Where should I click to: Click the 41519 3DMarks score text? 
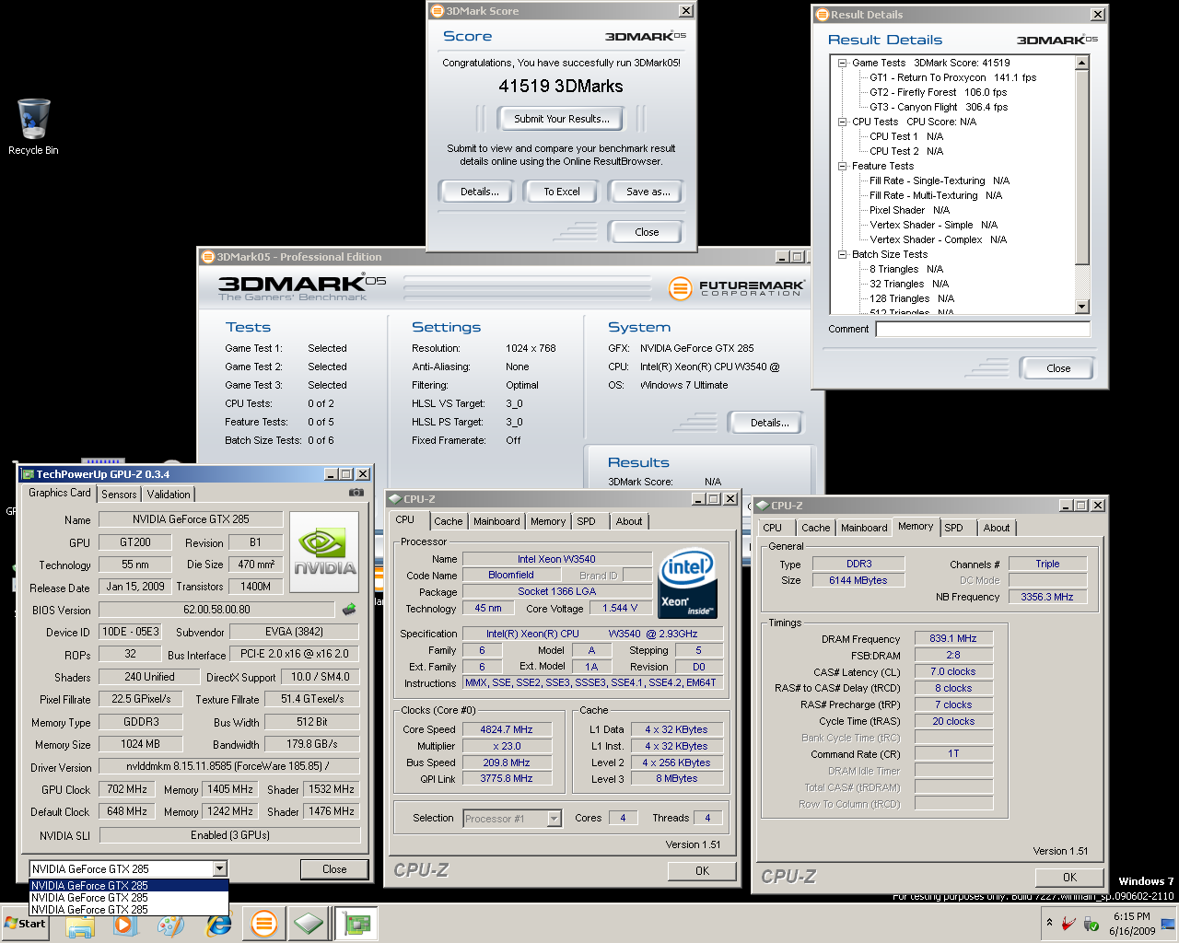coord(561,86)
